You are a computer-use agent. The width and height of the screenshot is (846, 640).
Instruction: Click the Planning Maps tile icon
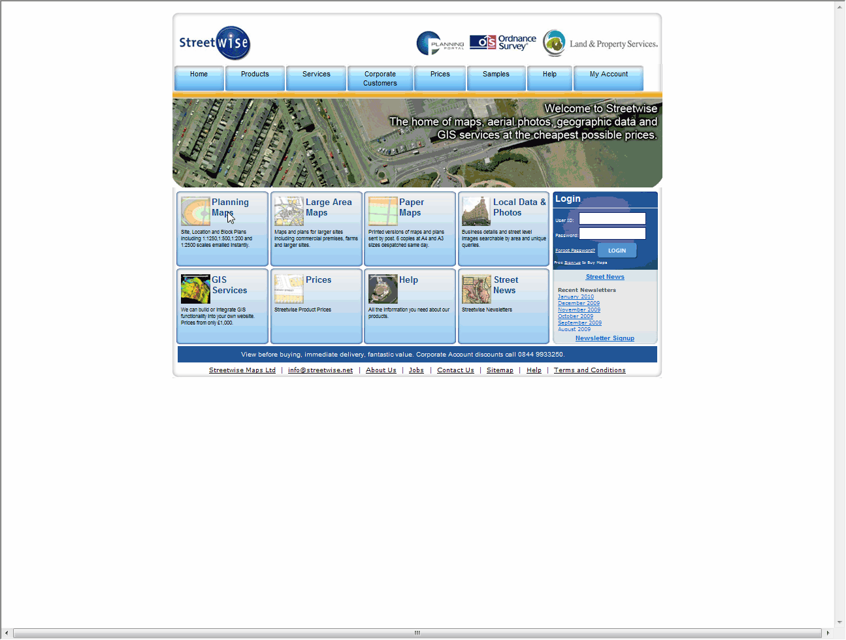(195, 212)
